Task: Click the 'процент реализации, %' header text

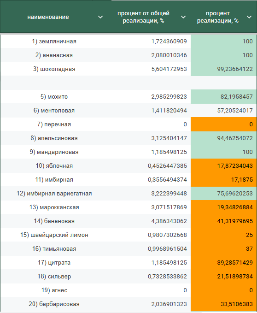Action: tap(218, 17)
